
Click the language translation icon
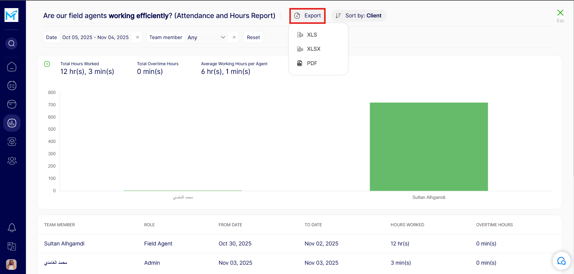12,246
